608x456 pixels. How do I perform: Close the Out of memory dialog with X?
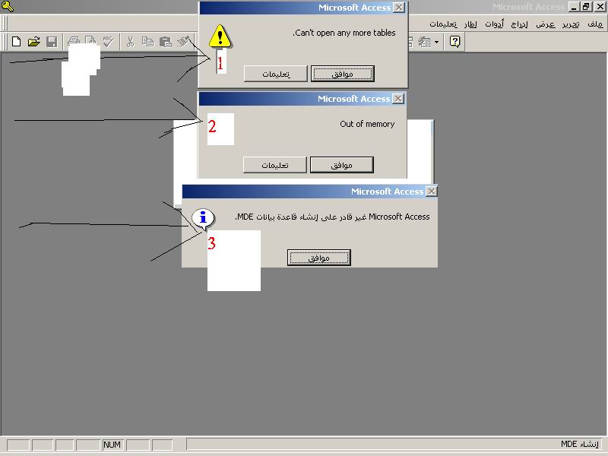(398, 99)
